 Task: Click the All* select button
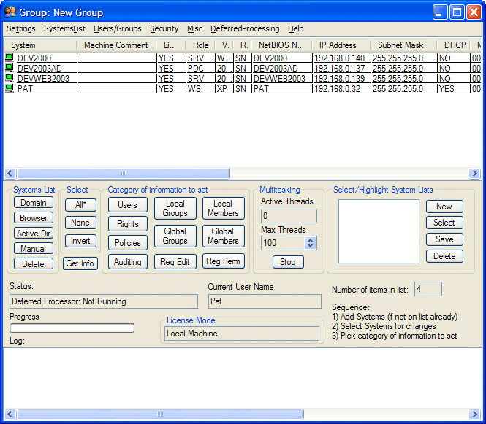pyautogui.click(x=80, y=205)
